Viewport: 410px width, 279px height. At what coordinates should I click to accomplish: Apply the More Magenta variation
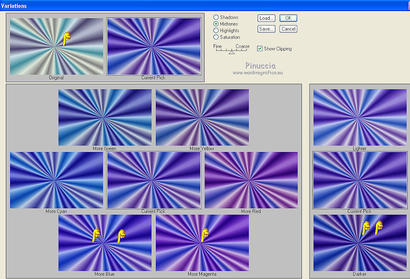tap(202, 243)
